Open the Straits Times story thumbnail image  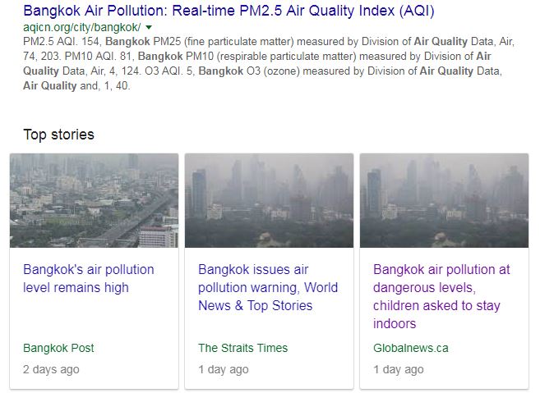(x=269, y=201)
